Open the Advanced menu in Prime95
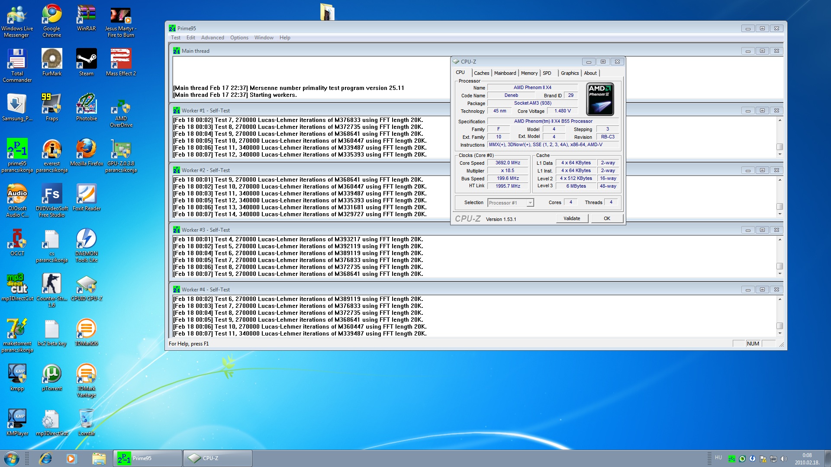 tap(213, 38)
